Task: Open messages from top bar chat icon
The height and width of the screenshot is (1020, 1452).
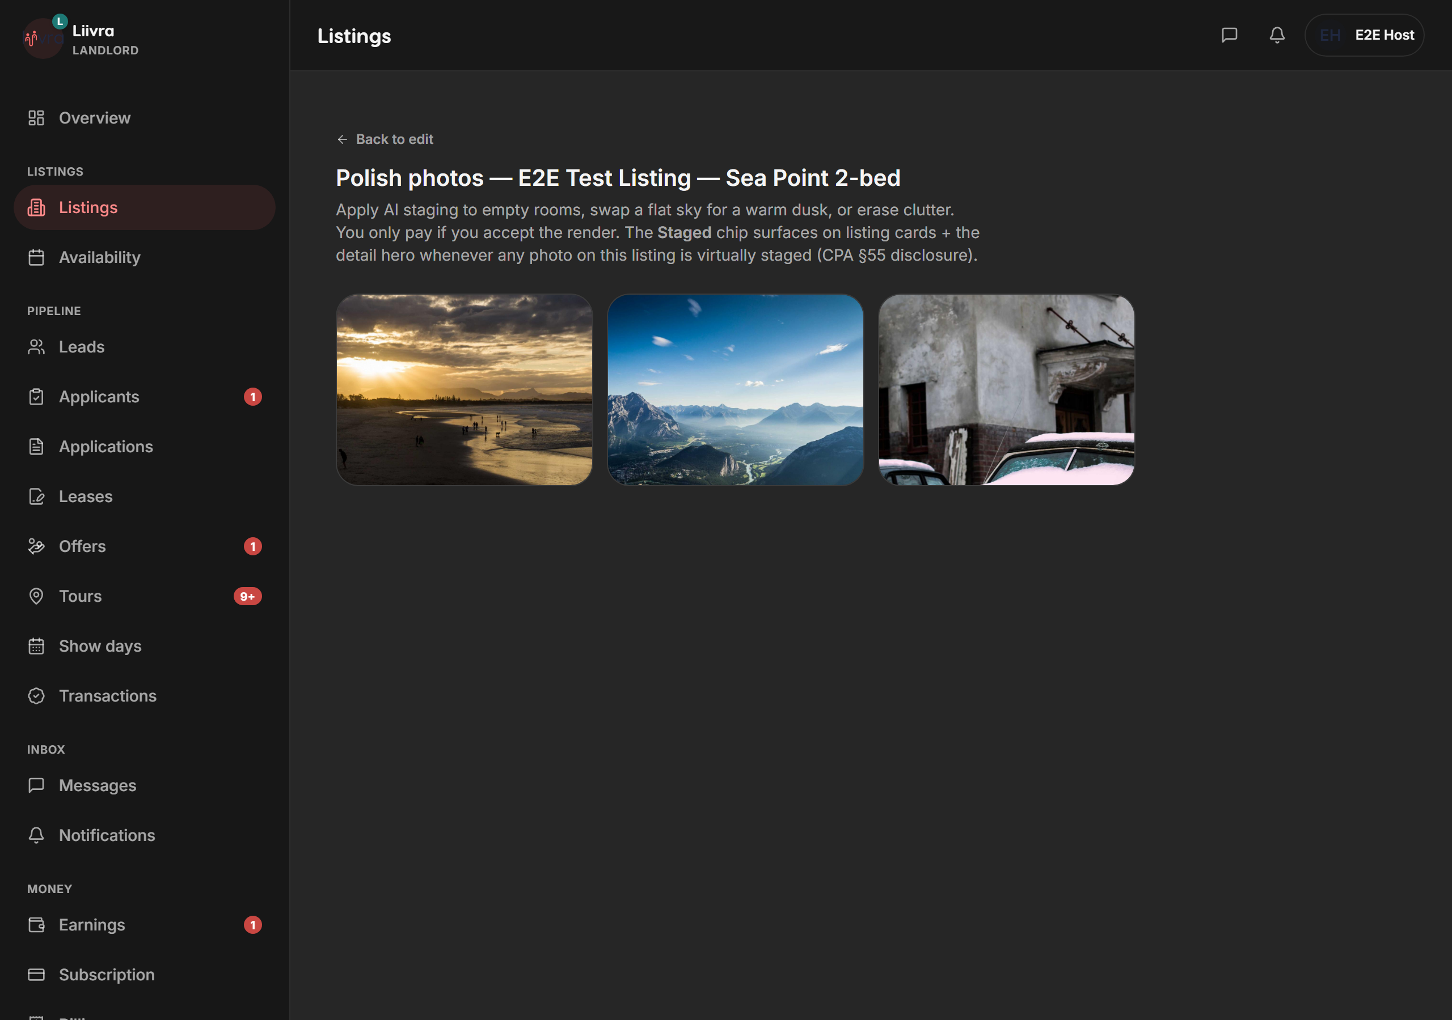Action: 1229,35
